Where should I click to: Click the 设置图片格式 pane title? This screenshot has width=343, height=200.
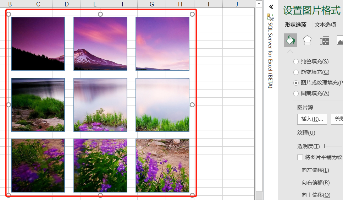pyautogui.click(x=312, y=10)
